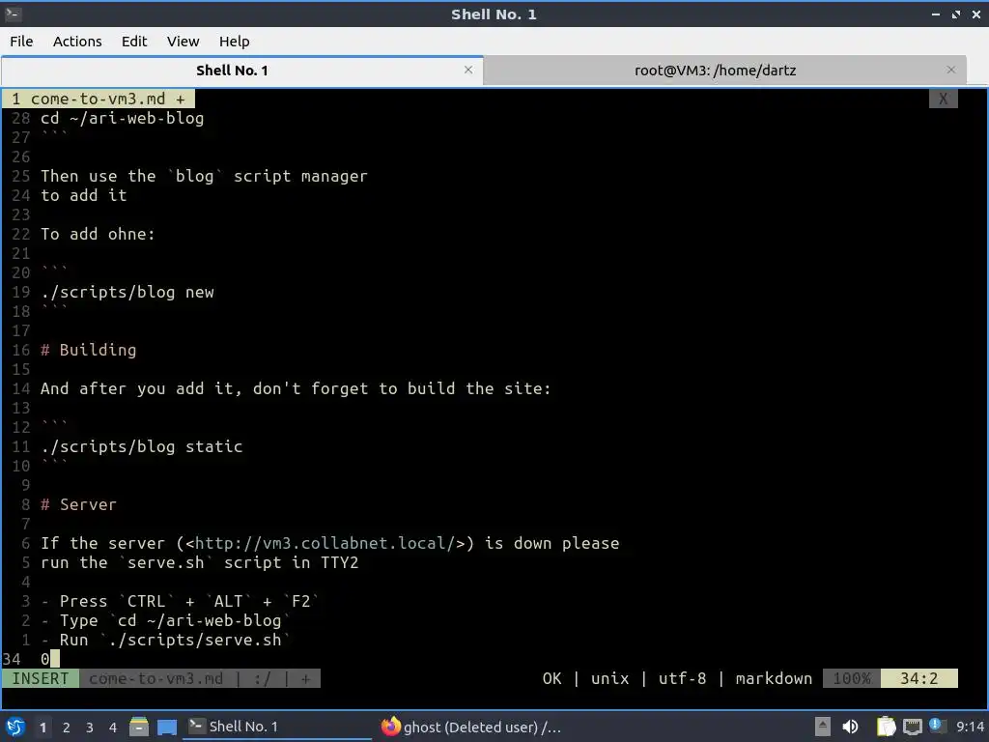989x742 pixels.
Task: Click the '# Building' heading line
Action: tap(88, 350)
